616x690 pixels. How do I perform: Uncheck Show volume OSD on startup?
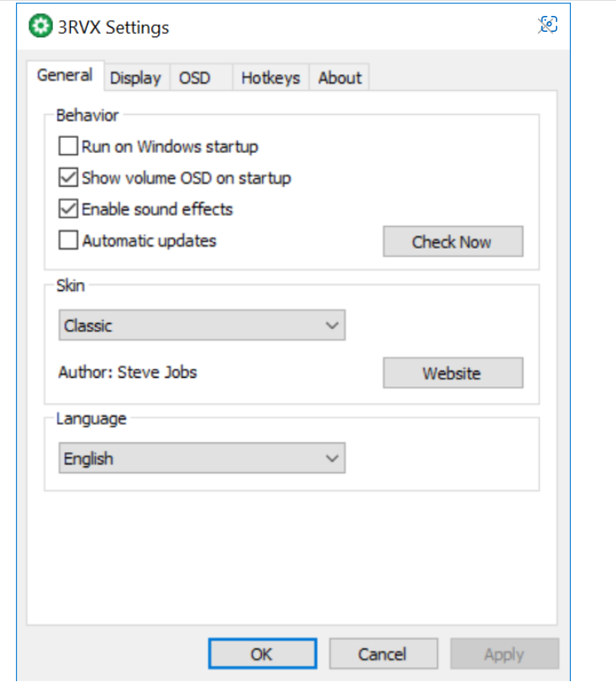click(x=68, y=178)
